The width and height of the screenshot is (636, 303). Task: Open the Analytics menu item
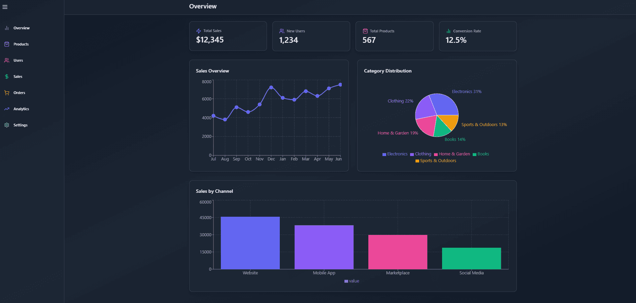[21, 109]
